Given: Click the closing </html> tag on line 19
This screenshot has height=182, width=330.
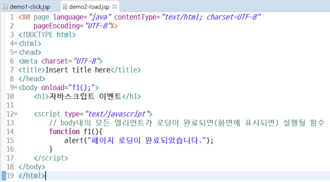Looking at the screenshot, I should tap(32, 176).
